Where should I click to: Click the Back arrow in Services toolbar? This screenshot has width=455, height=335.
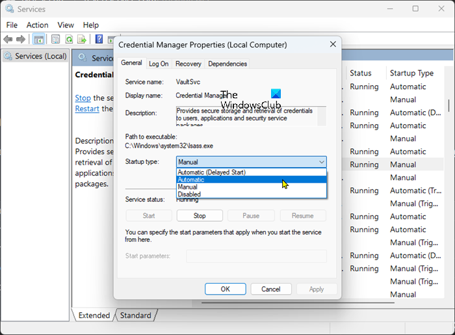tap(8, 39)
